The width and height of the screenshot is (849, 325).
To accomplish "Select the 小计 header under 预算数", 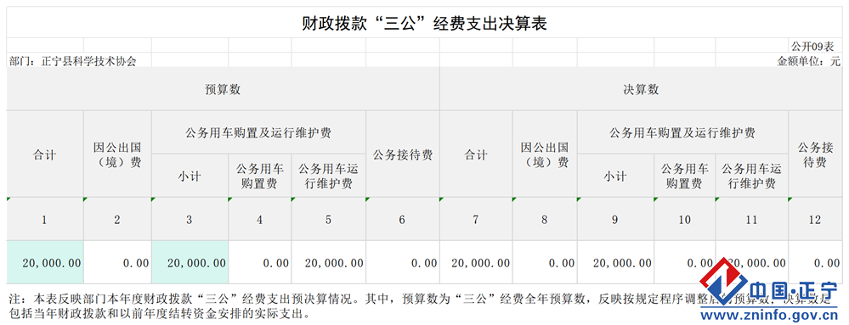I will (x=190, y=177).
